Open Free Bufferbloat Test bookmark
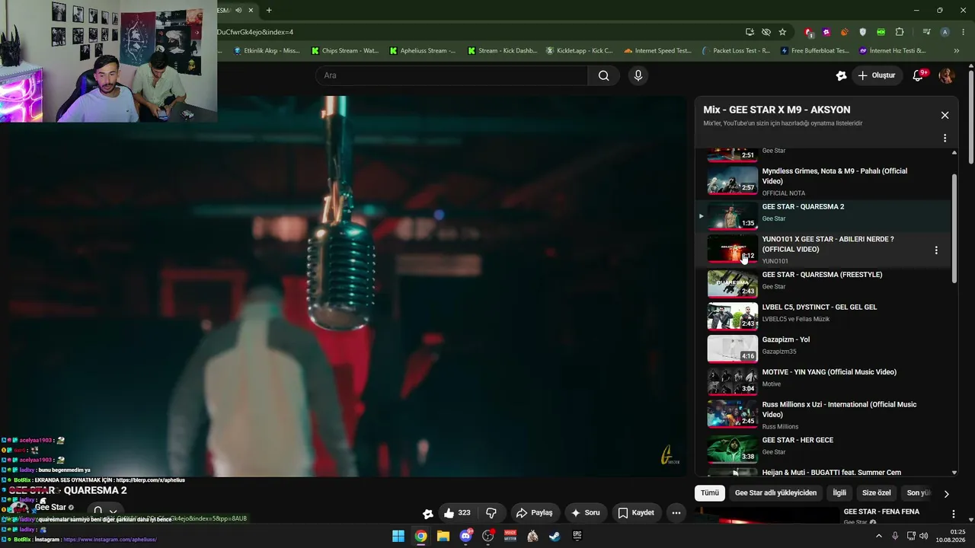 point(814,51)
